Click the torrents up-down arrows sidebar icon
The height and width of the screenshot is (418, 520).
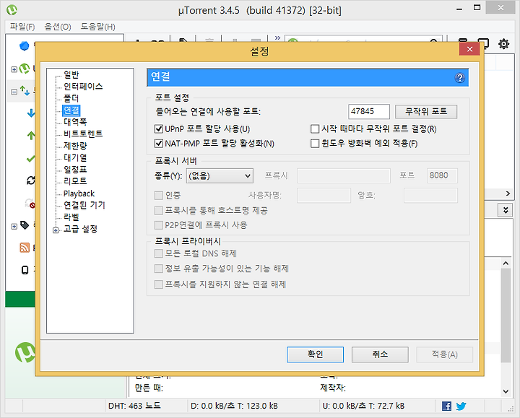(25, 90)
